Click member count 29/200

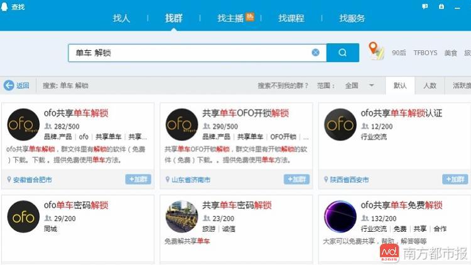point(65,219)
